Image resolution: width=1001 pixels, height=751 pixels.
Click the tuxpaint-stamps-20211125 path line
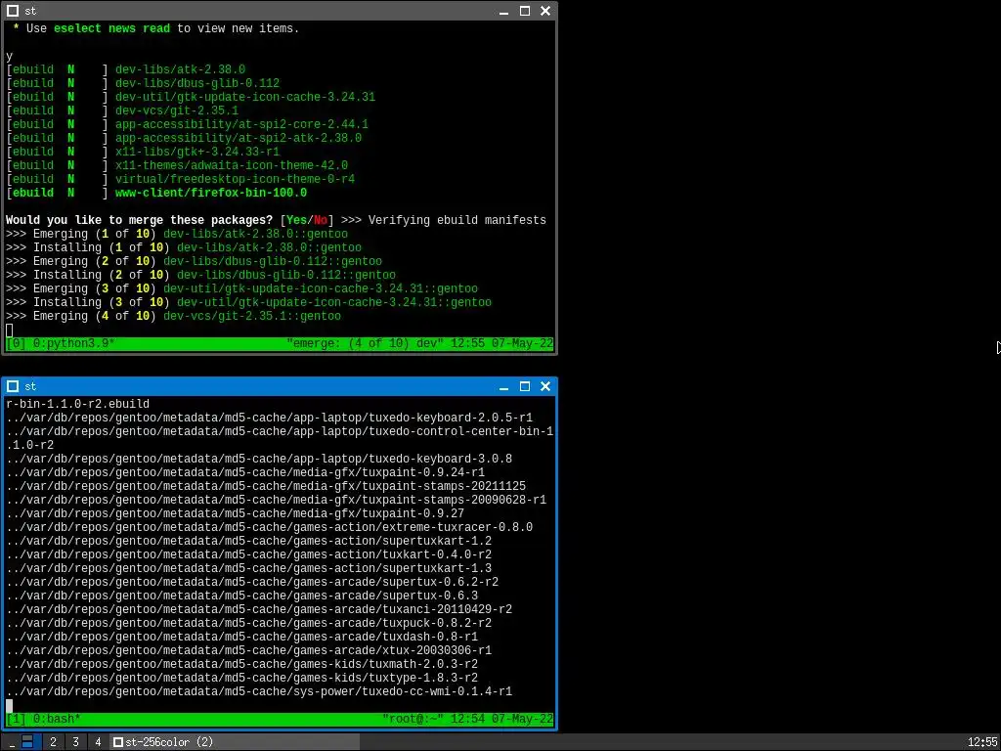(x=266, y=487)
